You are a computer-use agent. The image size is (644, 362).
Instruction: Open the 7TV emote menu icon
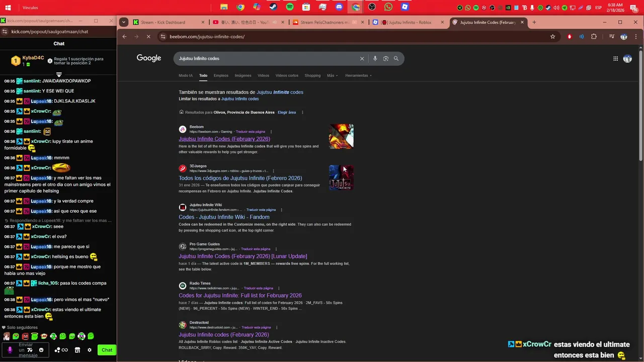pyautogui.click(x=30, y=350)
